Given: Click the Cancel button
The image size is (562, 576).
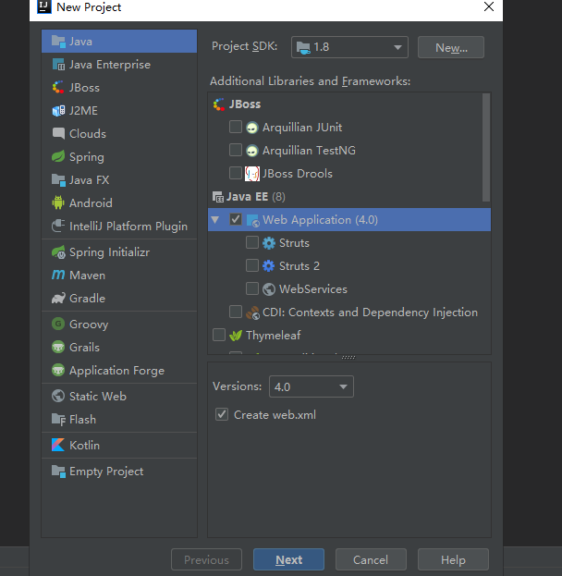Looking at the screenshot, I should pyautogui.click(x=371, y=559).
